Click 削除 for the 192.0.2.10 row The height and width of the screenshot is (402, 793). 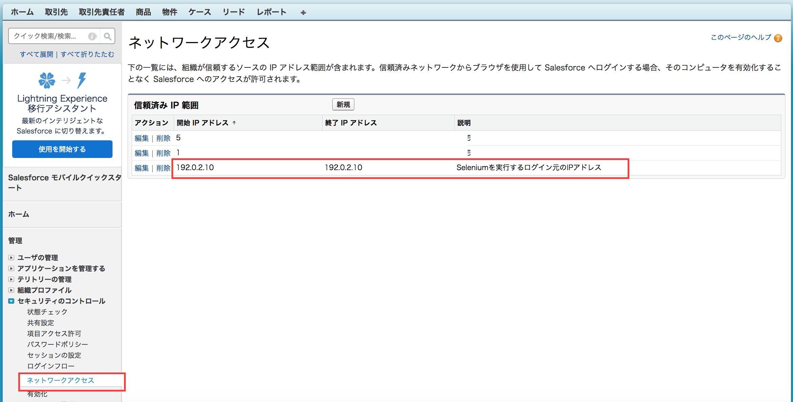[x=163, y=168]
